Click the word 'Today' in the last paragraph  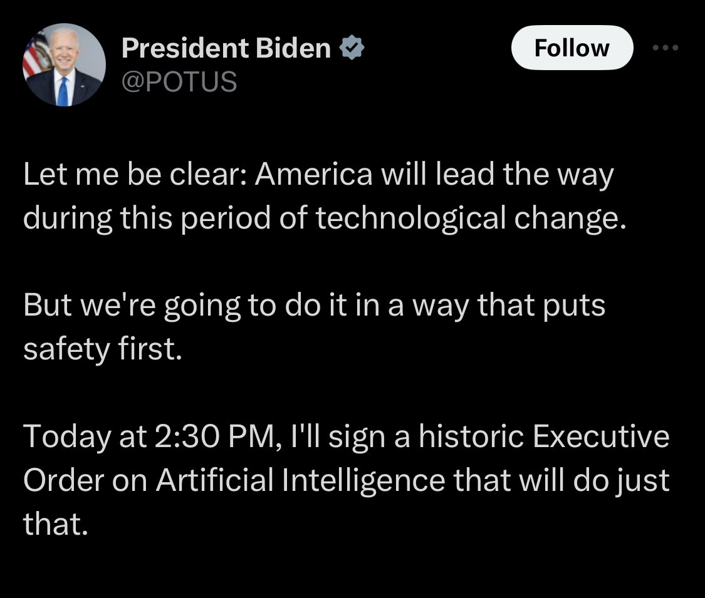click(67, 437)
